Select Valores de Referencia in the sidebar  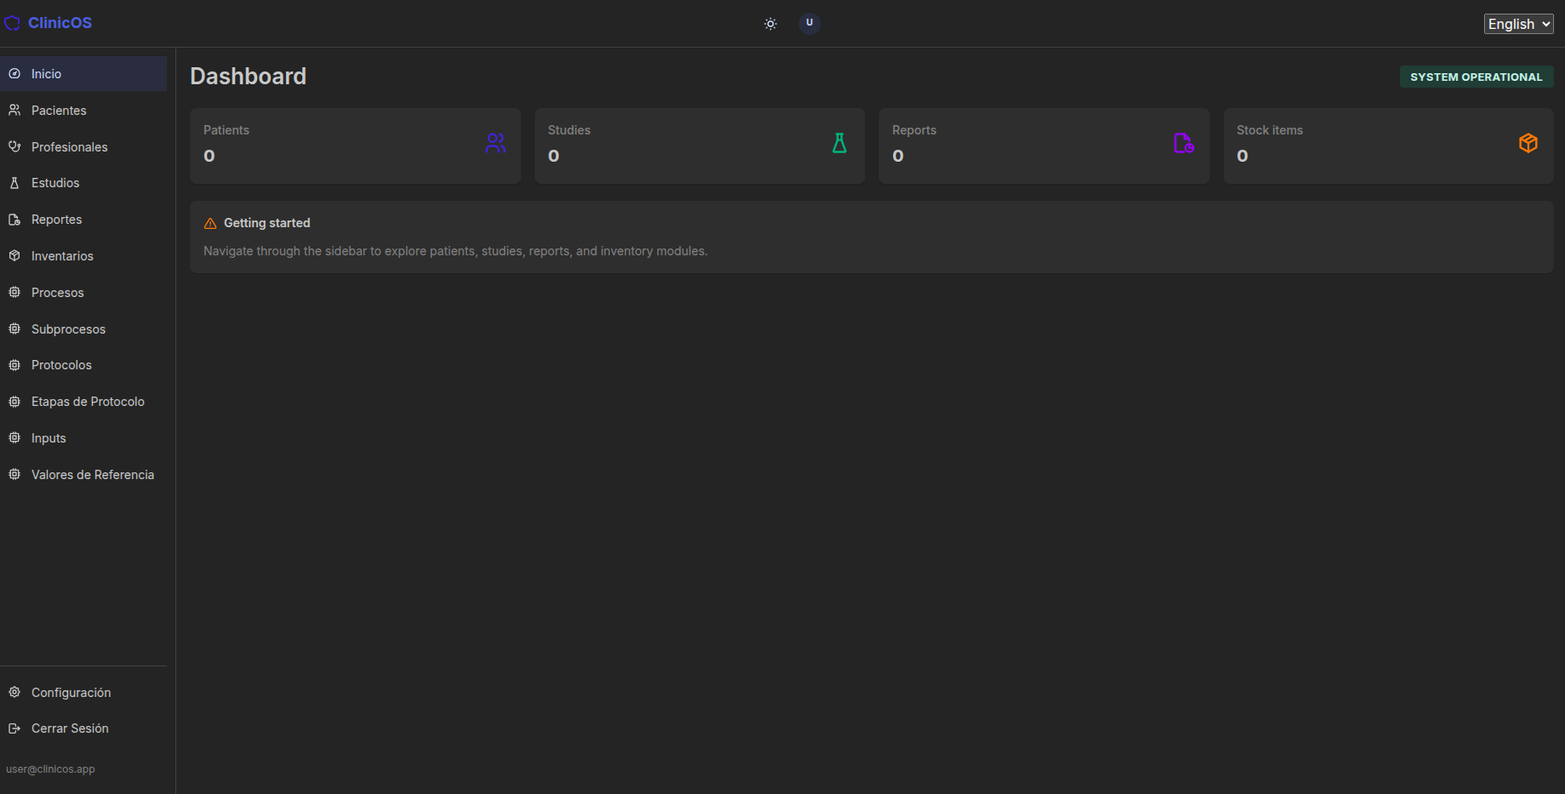coord(93,474)
